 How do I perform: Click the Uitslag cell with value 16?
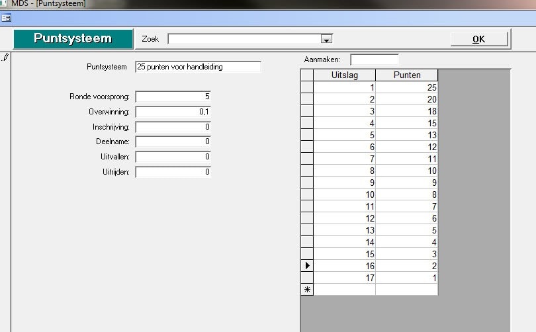coord(345,265)
